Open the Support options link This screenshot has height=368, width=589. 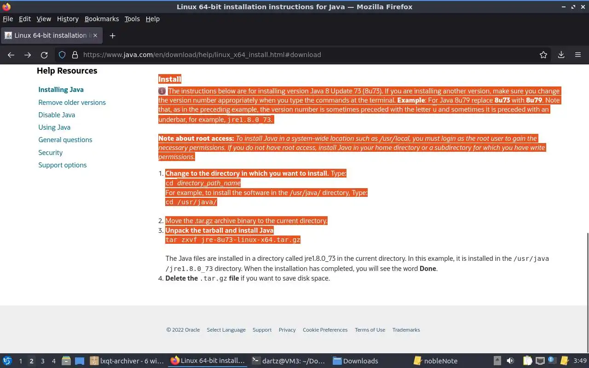[x=62, y=165]
